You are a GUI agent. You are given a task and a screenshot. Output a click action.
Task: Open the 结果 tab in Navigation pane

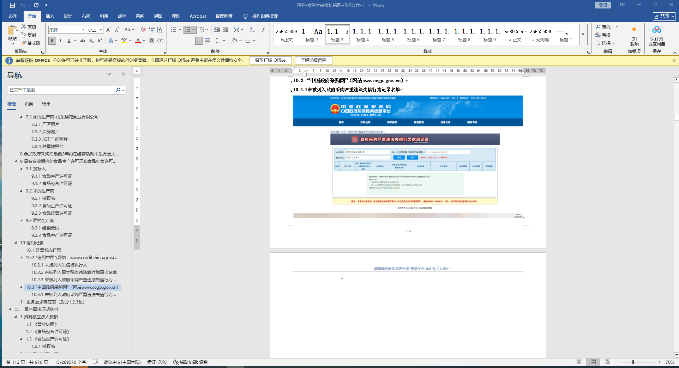pos(46,104)
